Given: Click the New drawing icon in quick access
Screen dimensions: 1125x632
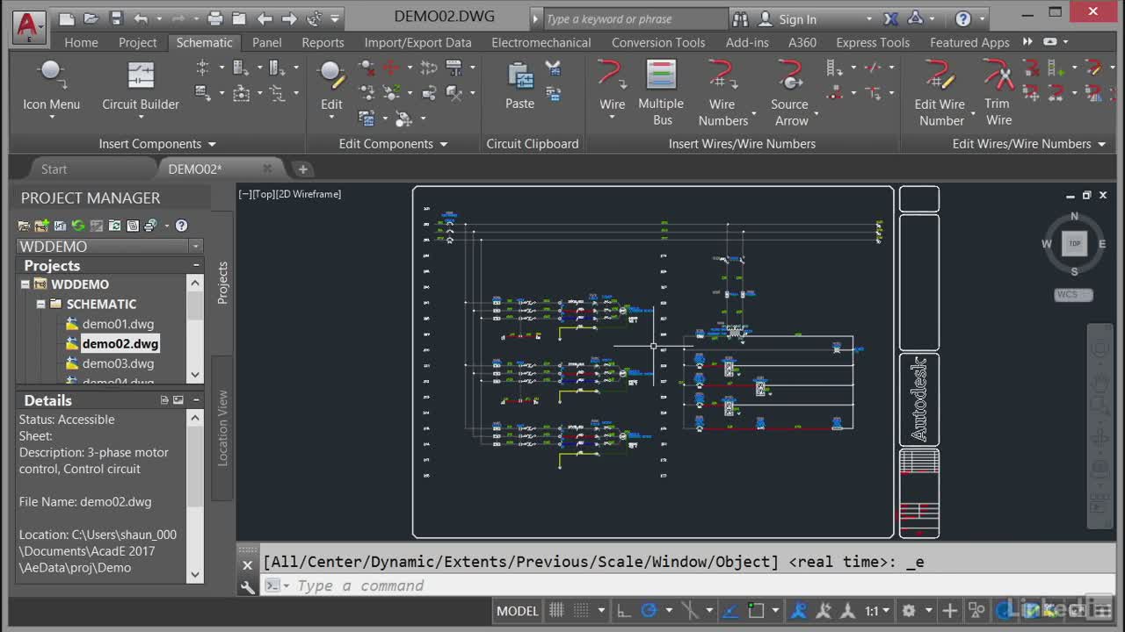Looking at the screenshot, I should click(x=67, y=18).
